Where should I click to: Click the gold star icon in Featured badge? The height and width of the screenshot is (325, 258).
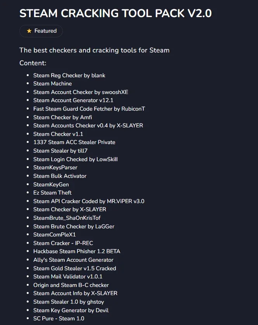click(29, 31)
